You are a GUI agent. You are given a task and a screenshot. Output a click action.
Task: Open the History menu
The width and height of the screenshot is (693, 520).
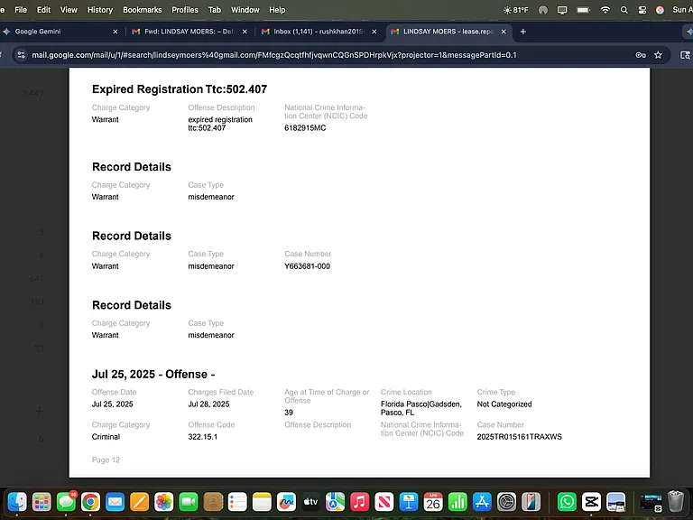(100, 10)
